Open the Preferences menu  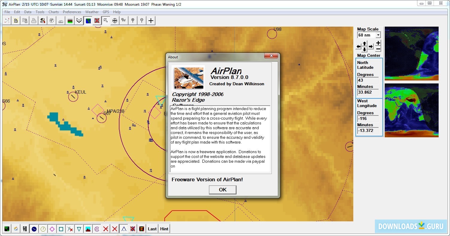72,12
